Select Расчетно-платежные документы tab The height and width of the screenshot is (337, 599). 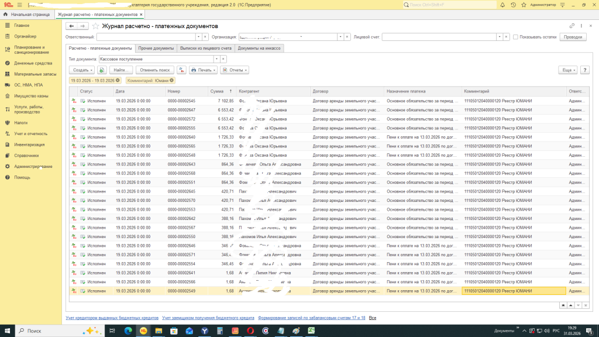tap(100, 48)
